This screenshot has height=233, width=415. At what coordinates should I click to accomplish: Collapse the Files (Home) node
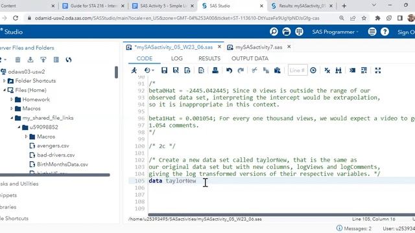coord(5,90)
